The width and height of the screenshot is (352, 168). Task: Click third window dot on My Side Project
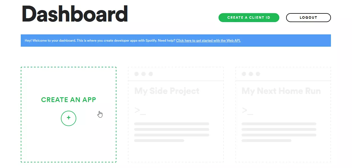(x=151, y=74)
